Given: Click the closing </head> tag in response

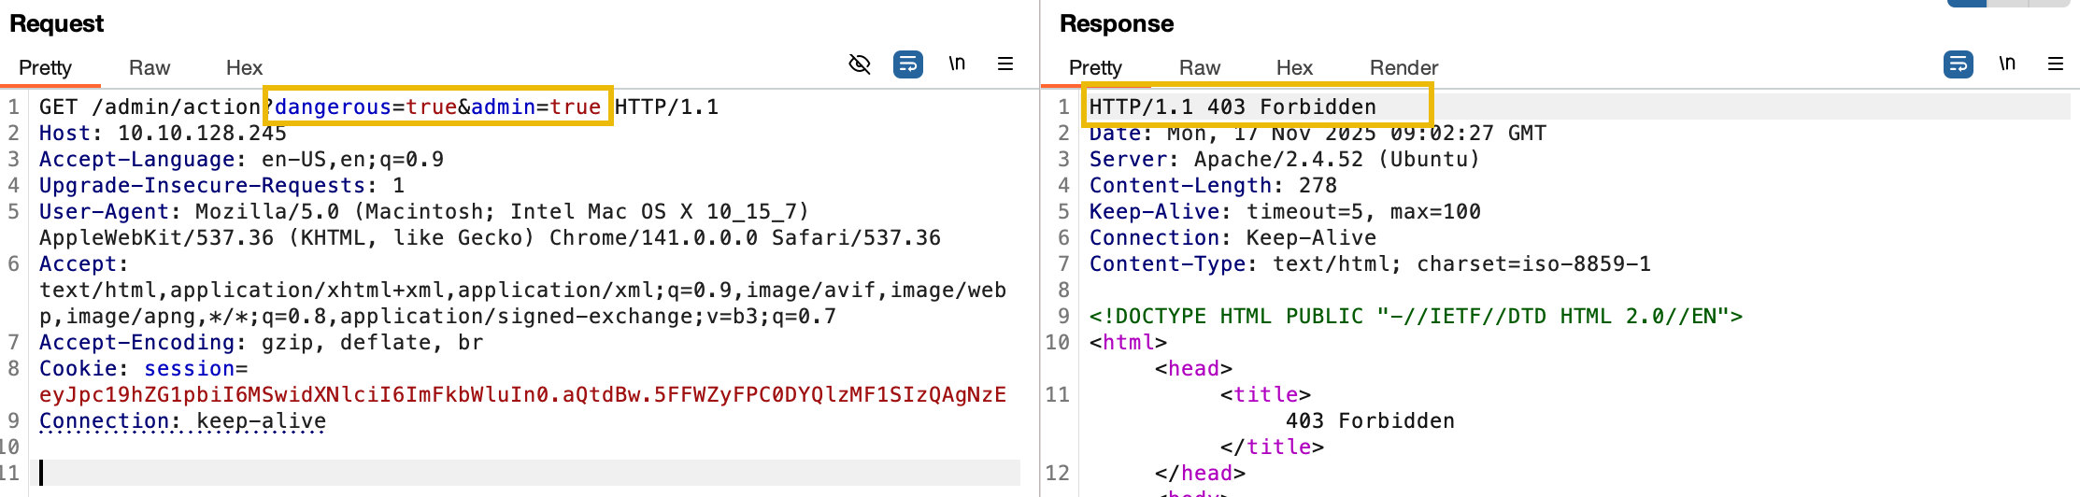Looking at the screenshot, I should point(1200,473).
